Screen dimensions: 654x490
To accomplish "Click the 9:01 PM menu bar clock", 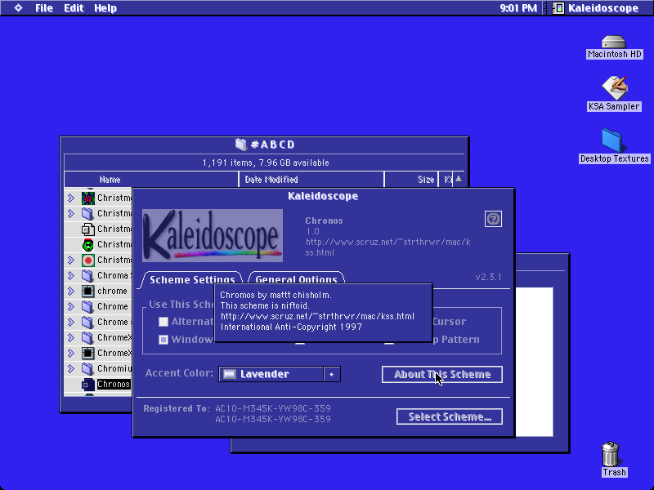I will tap(518, 8).
